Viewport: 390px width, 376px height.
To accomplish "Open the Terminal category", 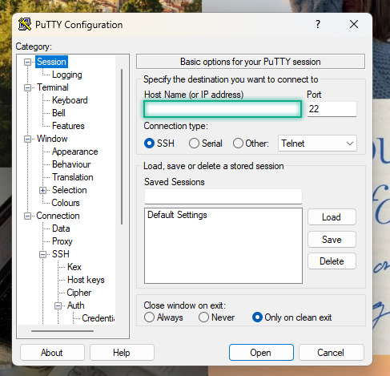I will click(53, 87).
